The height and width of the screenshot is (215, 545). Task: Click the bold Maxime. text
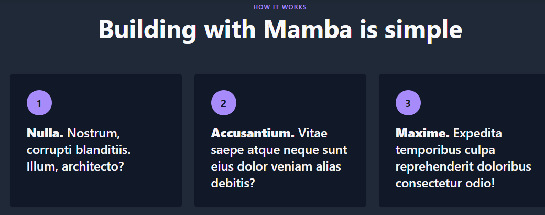pos(422,133)
